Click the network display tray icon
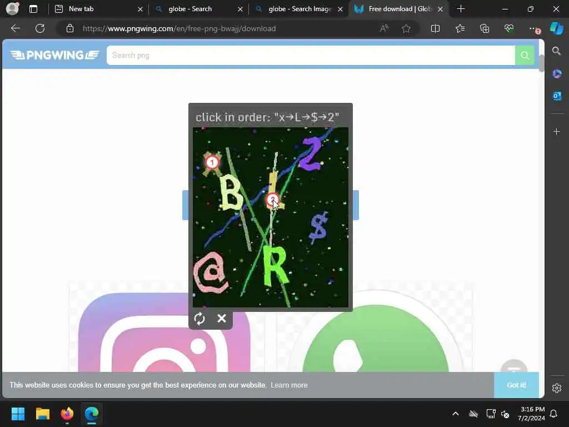569x427 pixels. [491, 414]
